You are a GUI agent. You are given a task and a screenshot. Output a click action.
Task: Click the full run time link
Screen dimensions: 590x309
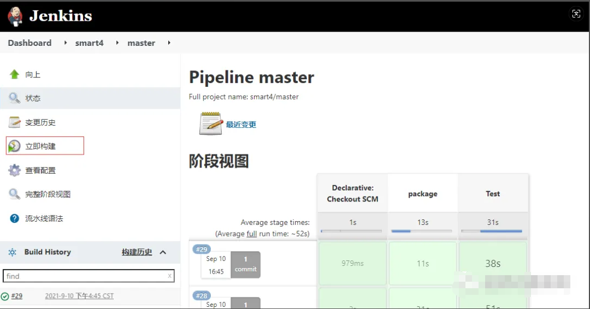pos(251,234)
